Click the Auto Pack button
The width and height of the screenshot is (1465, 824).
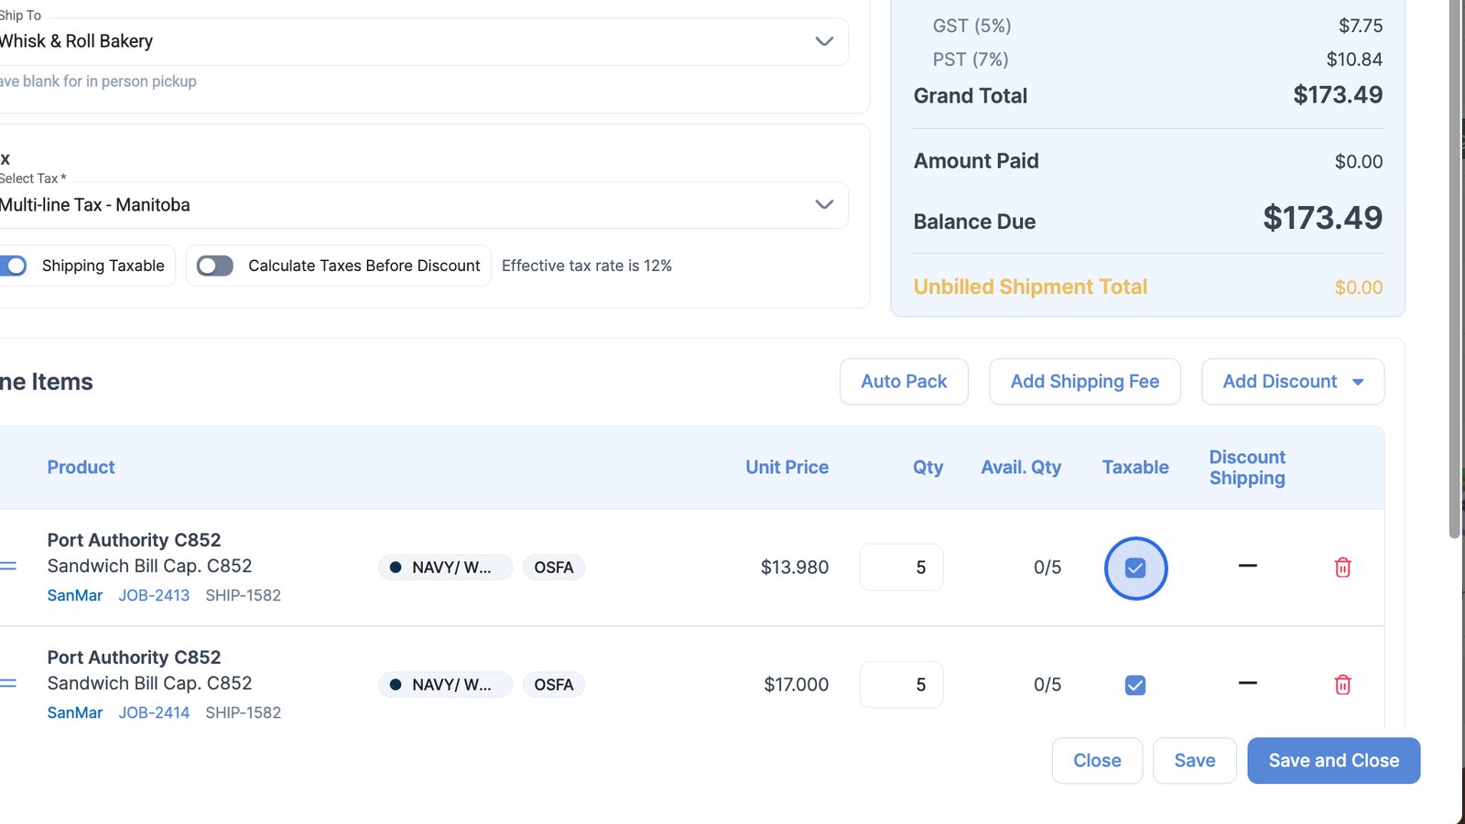click(904, 382)
